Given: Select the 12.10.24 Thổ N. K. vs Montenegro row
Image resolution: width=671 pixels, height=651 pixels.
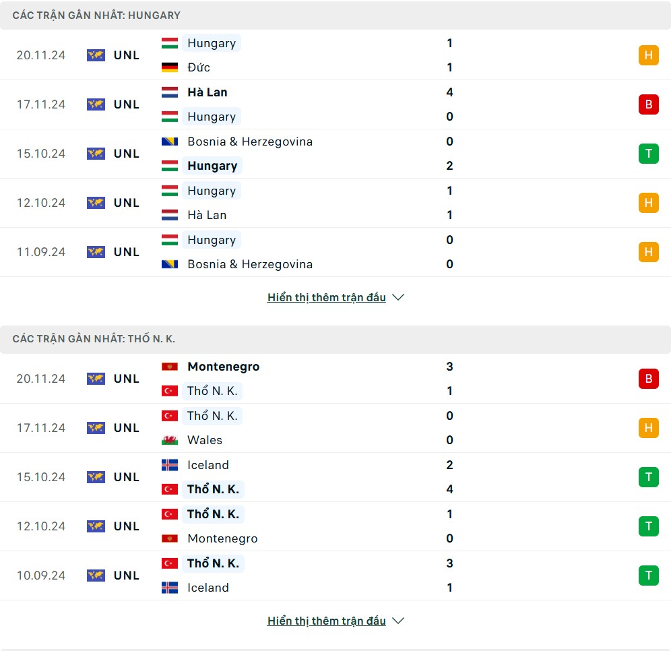Looking at the screenshot, I should [x=335, y=526].
